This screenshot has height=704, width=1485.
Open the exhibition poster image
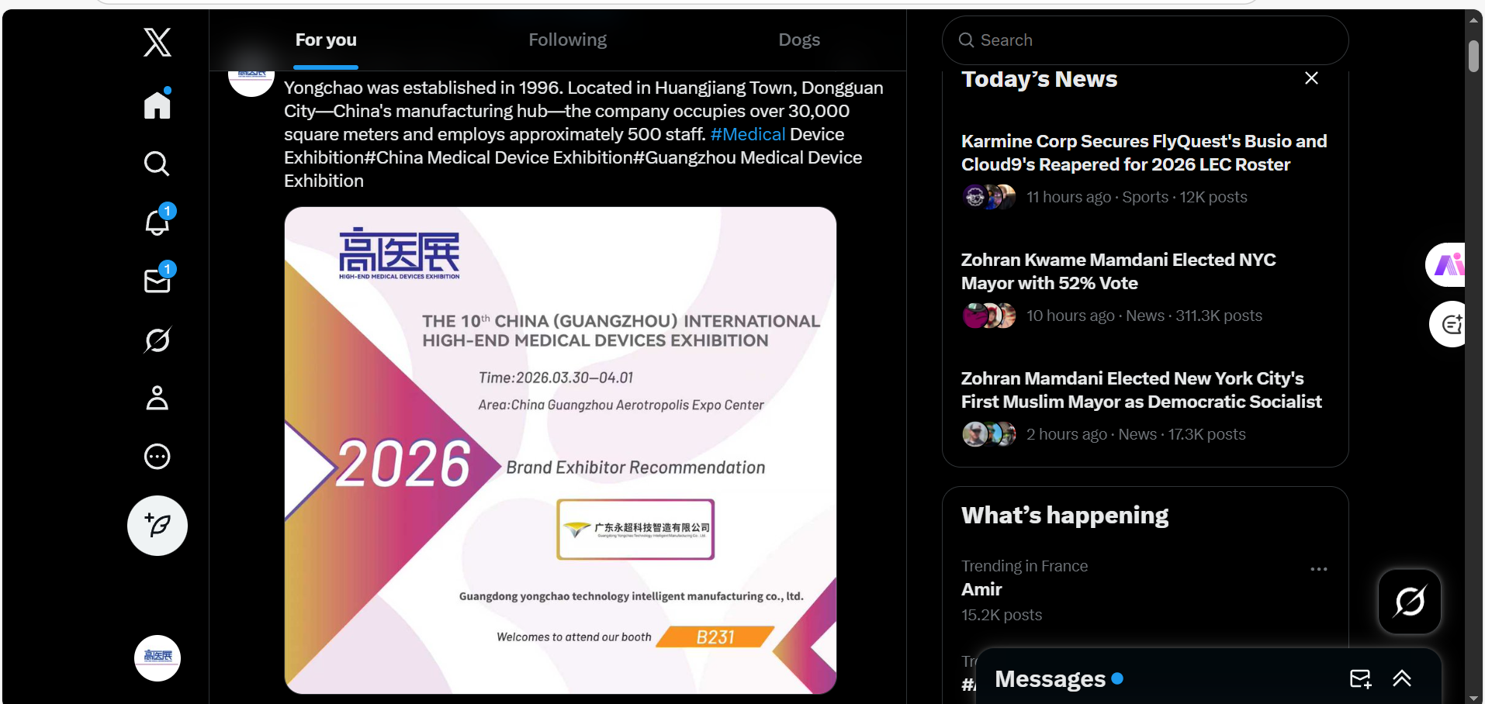pyautogui.click(x=560, y=450)
